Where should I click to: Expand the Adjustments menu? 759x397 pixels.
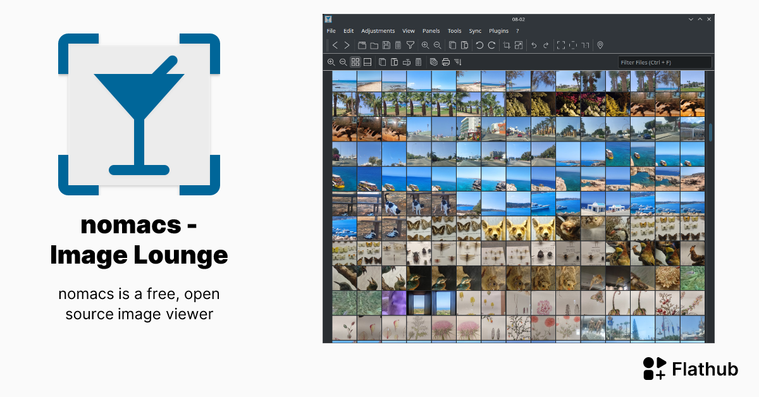pos(378,31)
